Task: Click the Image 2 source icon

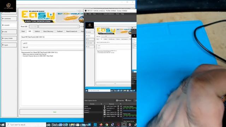Action: click(105, 110)
